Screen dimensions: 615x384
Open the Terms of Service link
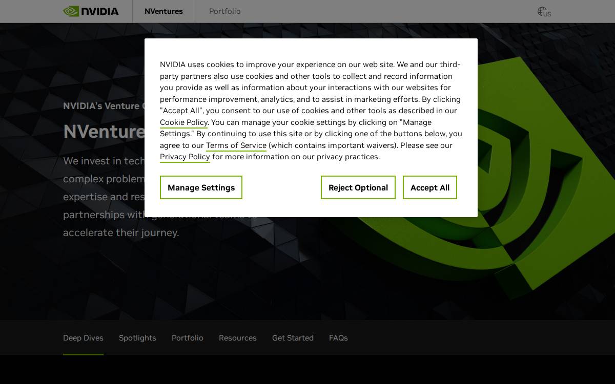tap(236, 145)
